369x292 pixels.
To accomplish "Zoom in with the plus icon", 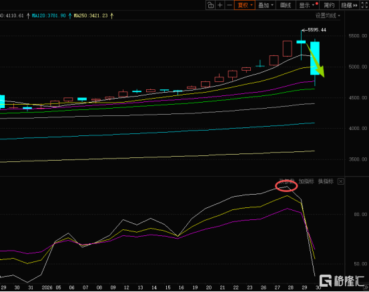I will coord(220,5).
